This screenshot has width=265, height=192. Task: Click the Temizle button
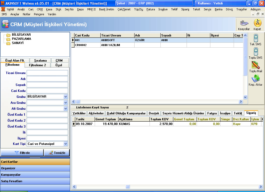57,153
